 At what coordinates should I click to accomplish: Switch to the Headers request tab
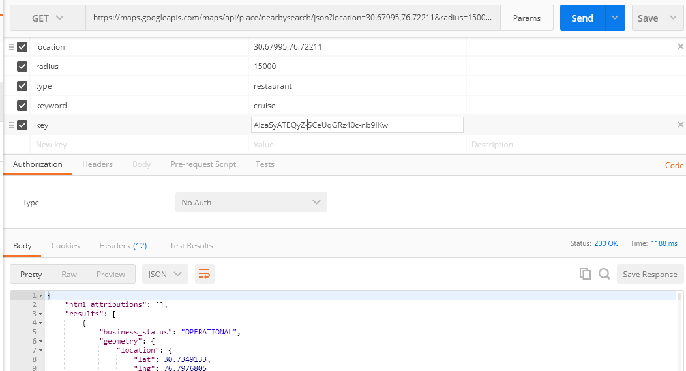pyautogui.click(x=97, y=164)
